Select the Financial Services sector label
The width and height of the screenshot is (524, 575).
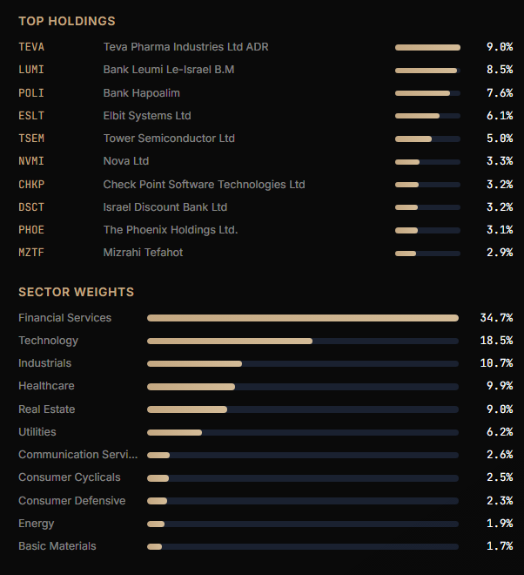[x=65, y=318]
